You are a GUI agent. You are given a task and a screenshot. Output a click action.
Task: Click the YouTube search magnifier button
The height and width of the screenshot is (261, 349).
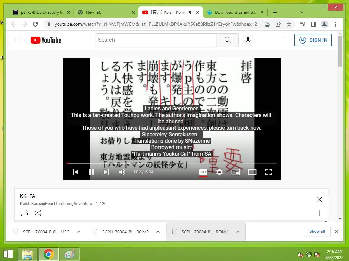(227, 40)
